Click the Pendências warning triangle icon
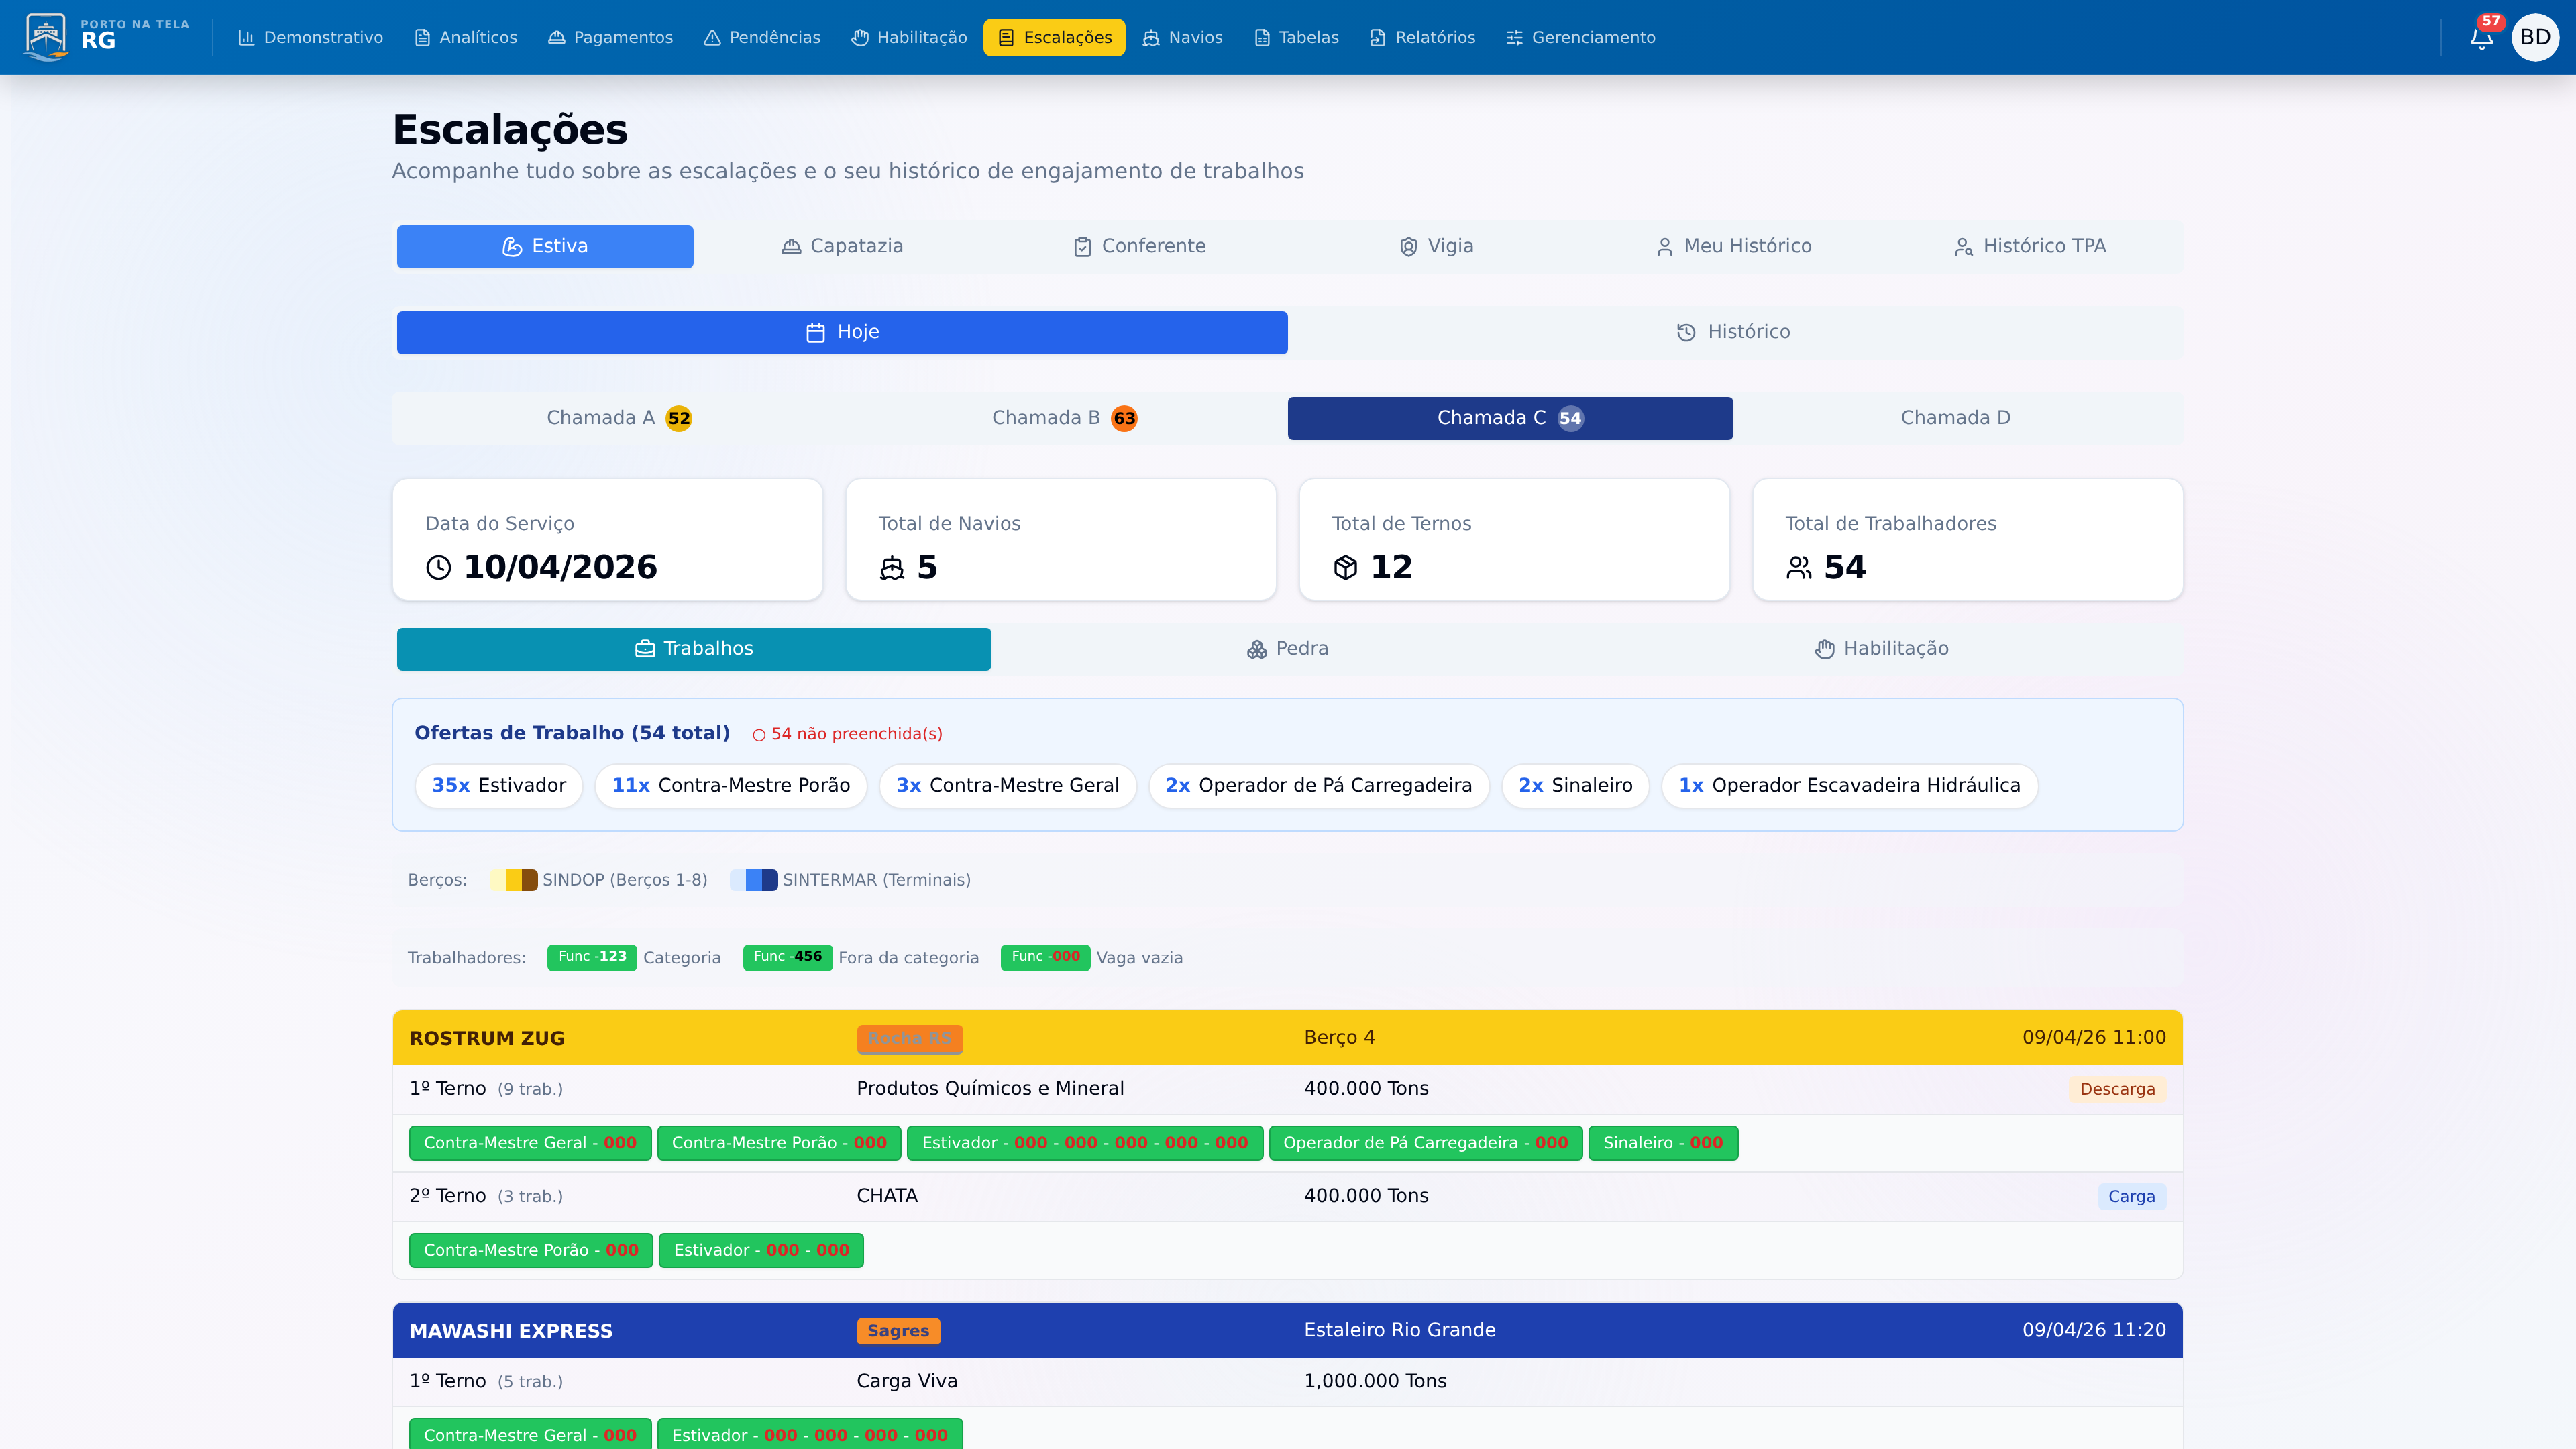Screen dimensions: 2576x1449 (711, 37)
